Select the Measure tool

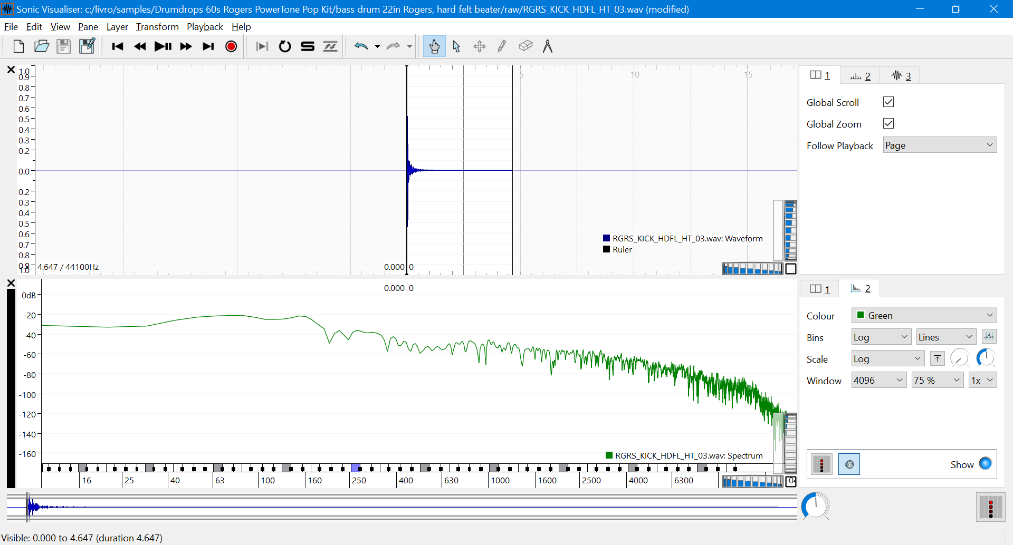click(x=548, y=46)
